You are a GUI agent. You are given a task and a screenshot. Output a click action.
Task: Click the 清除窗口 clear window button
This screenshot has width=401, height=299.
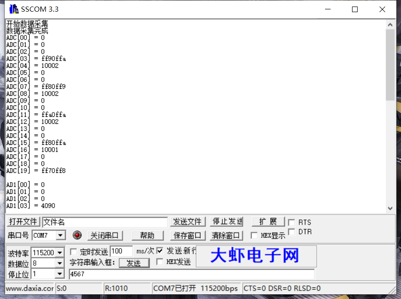[x=226, y=235]
